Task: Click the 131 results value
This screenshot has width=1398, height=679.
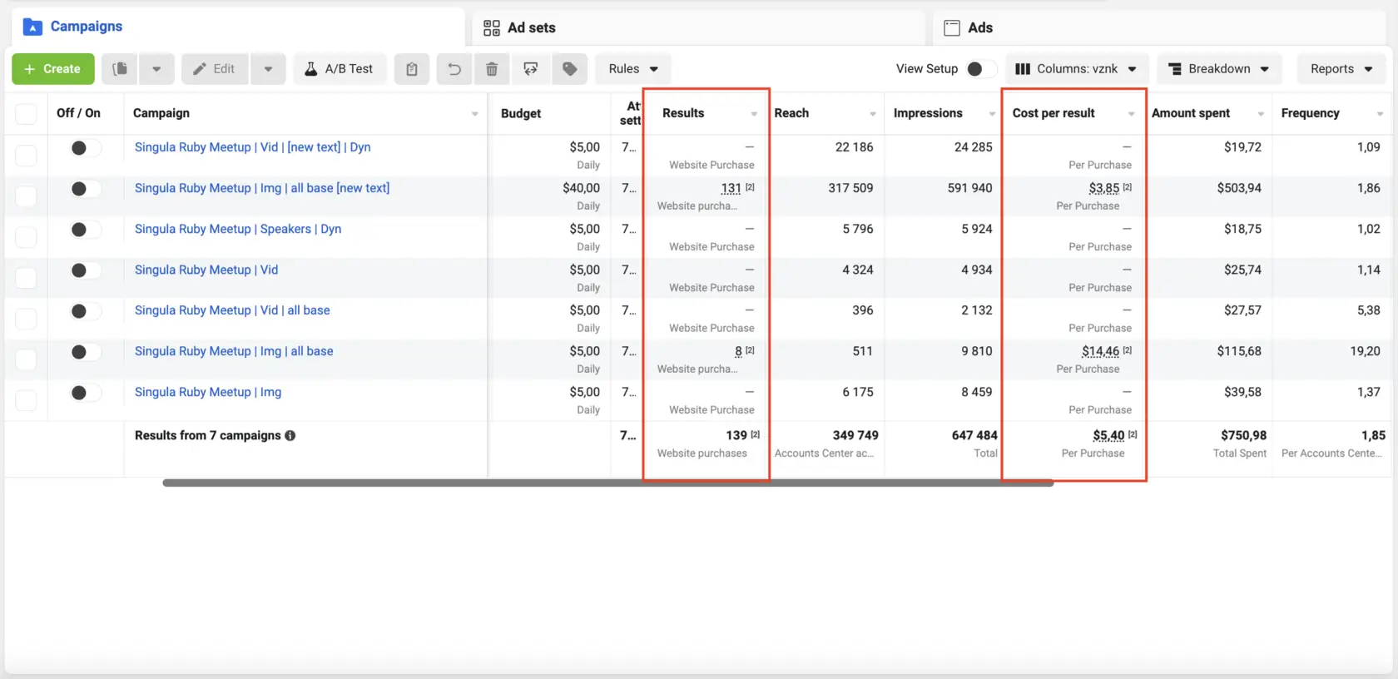Action: [731, 189]
